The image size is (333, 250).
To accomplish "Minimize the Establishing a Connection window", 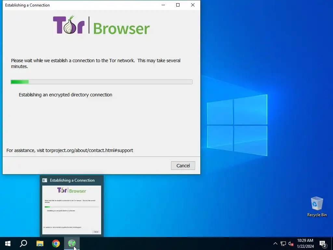I will 163,5.
